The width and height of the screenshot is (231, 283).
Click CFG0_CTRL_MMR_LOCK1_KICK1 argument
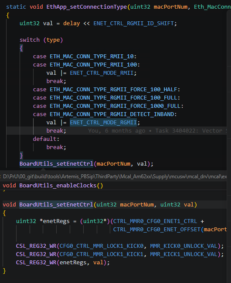(x=101, y=254)
